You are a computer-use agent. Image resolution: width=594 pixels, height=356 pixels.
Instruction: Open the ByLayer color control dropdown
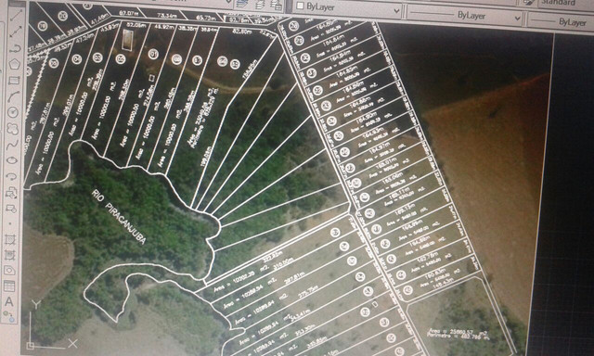click(348, 8)
